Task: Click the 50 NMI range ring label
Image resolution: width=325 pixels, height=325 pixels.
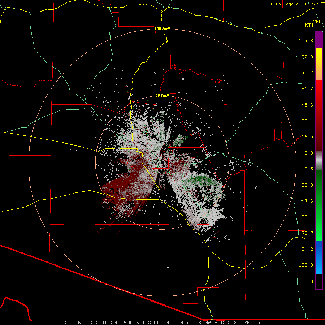Action: (162, 95)
